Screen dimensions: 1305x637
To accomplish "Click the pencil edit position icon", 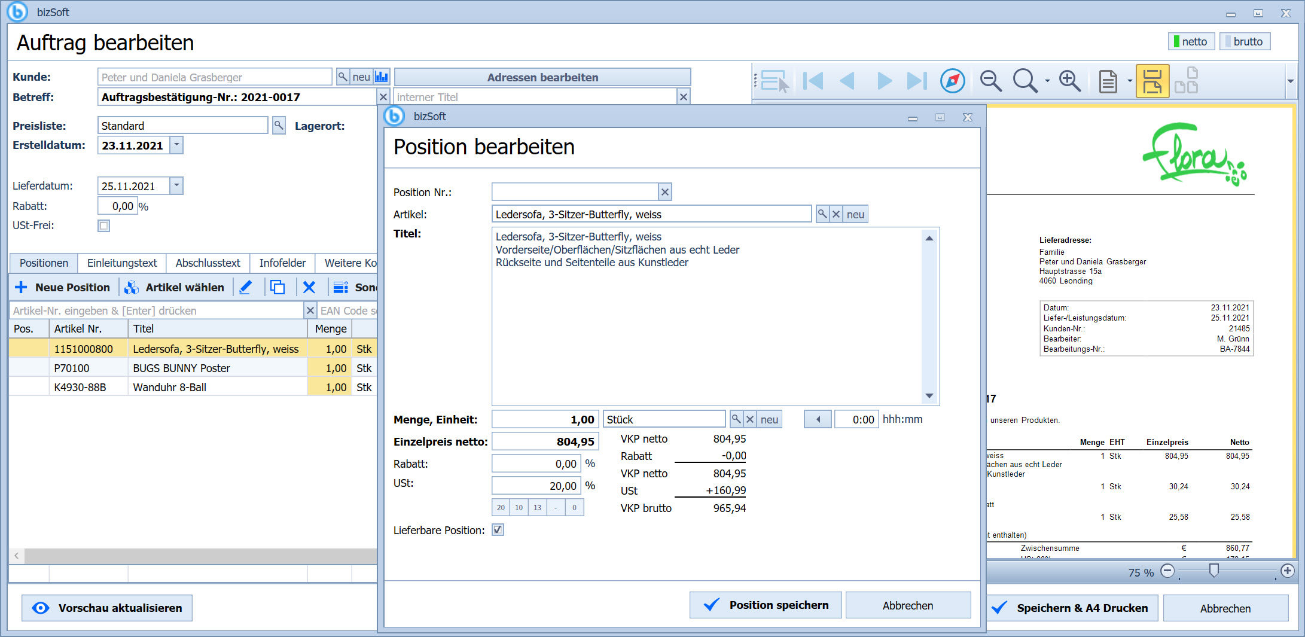I will click(x=245, y=287).
